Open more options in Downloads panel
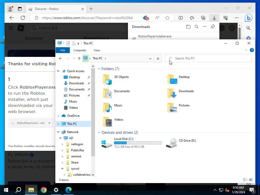The width and height of the screenshot is (260, 195). (x=205, y=27)
